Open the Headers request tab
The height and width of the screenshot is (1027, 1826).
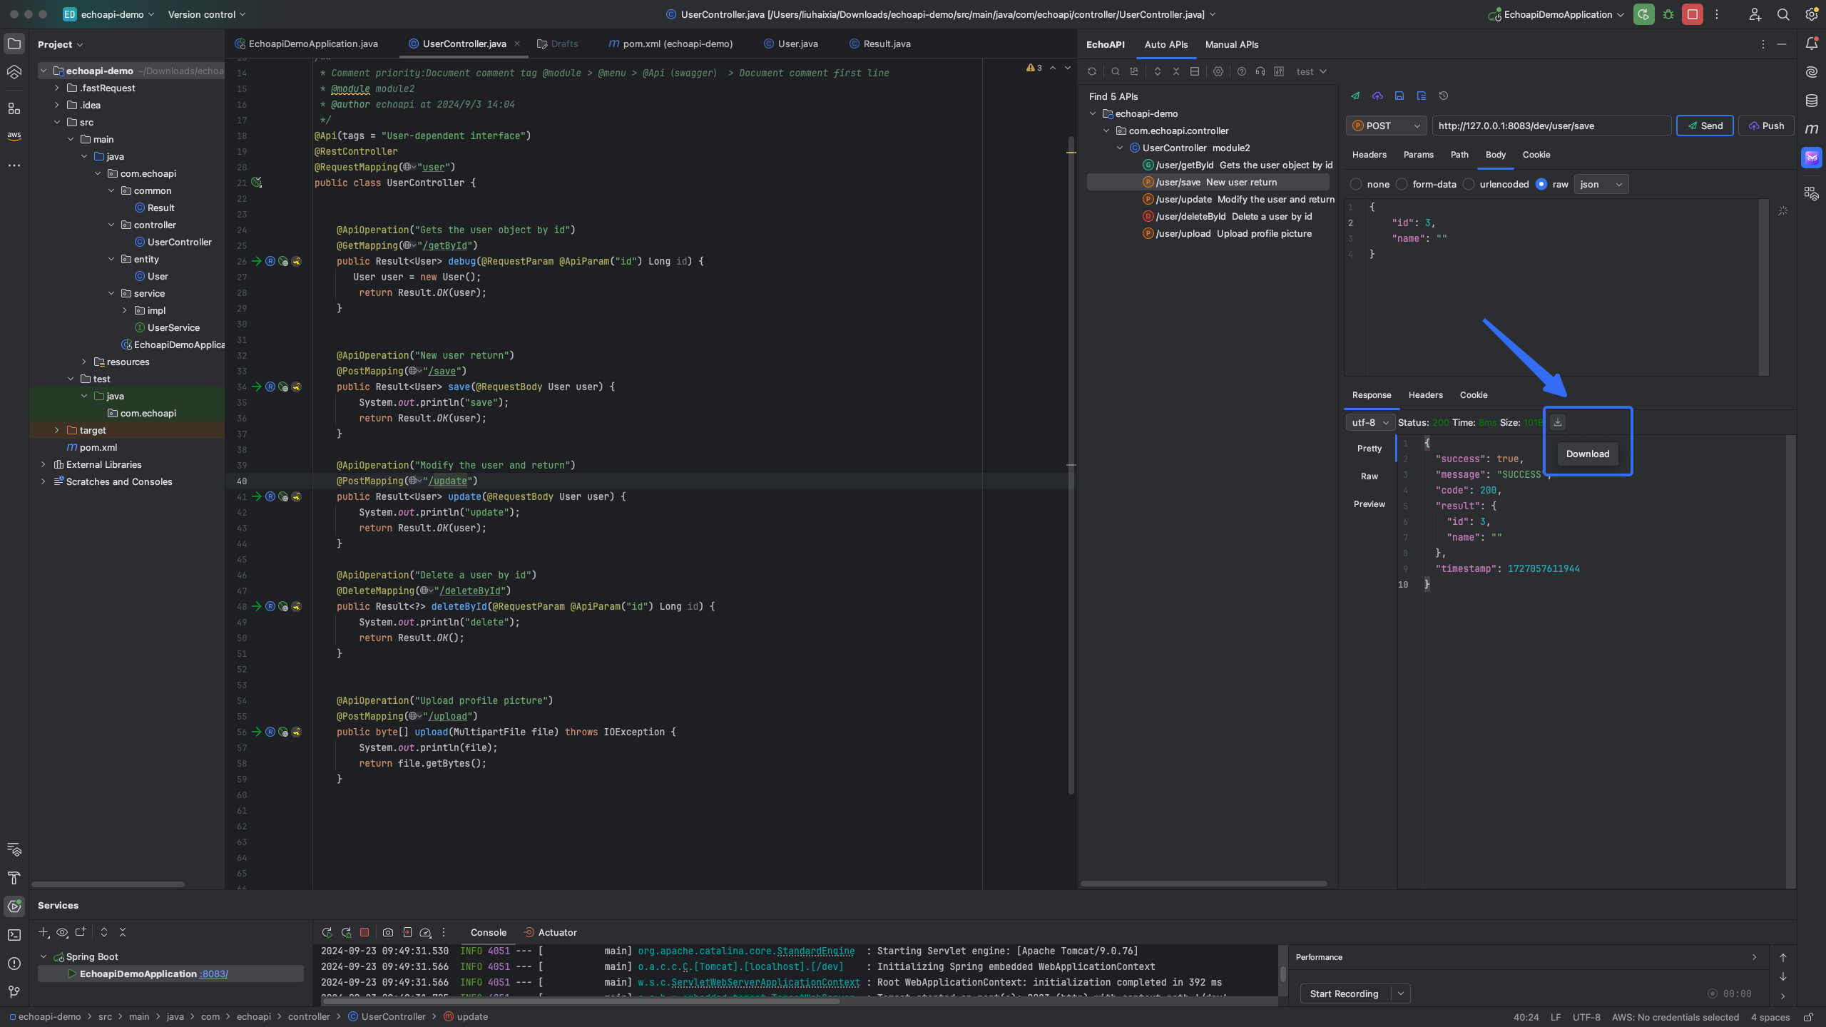tap(1369, 155)
